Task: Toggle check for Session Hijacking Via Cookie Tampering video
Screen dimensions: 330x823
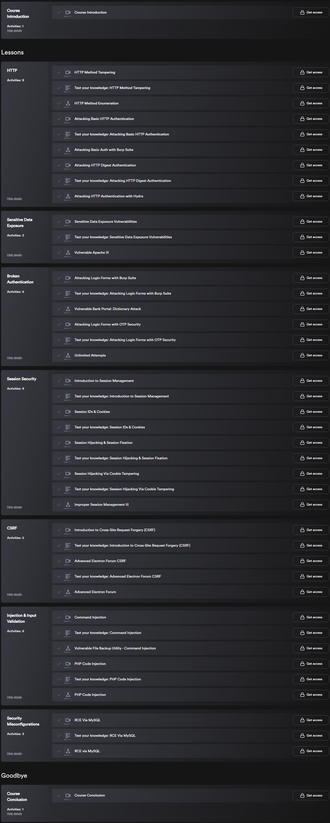Action: coord(59,474)
